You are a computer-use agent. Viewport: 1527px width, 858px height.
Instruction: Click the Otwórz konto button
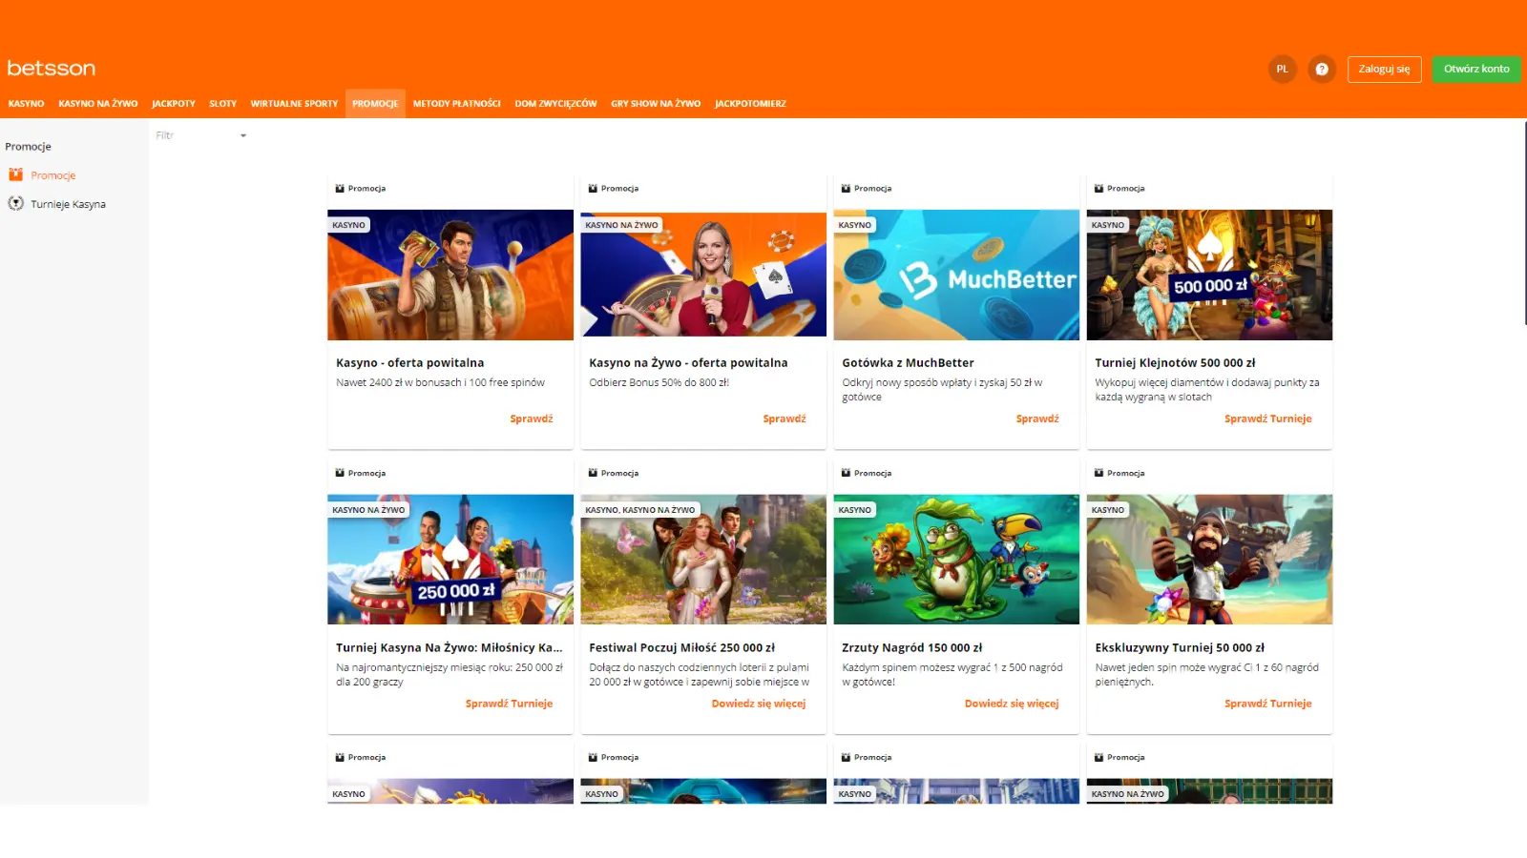(x=1476, y=69)
